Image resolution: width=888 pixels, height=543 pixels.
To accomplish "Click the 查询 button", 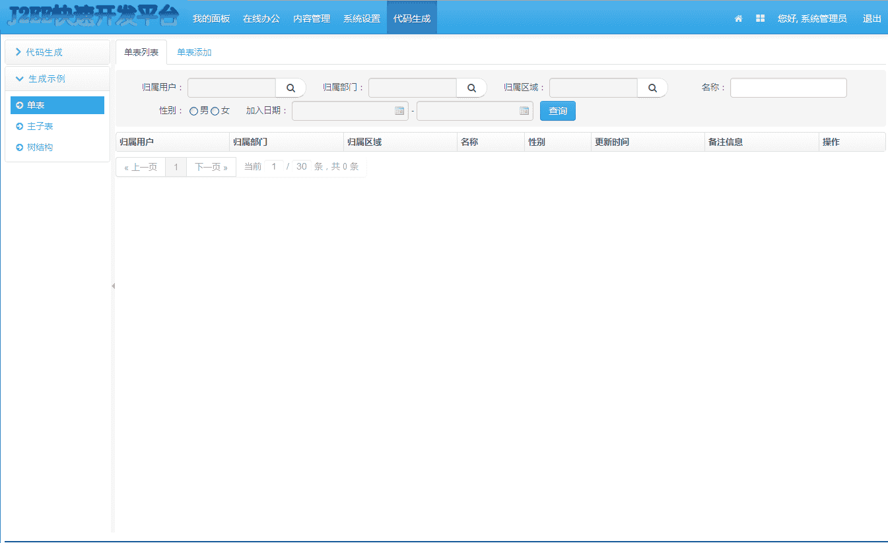I will [558, 111].
